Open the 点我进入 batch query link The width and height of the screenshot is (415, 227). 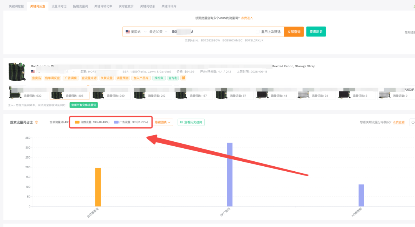pos(247,18)
